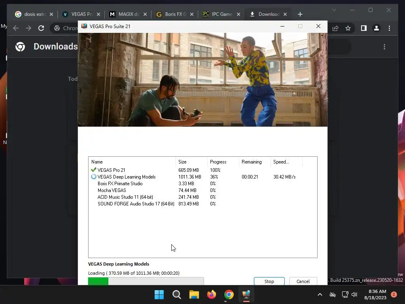Select the VEGAS Pro 21 row
This screenshot has height=304, width=405.
tap(202, 170)
